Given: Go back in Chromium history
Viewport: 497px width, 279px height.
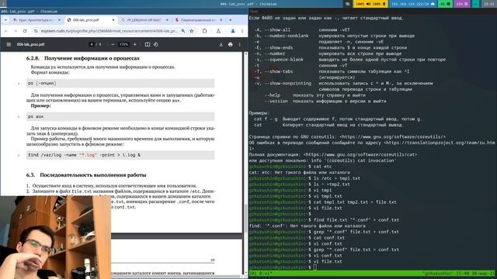Looking at the screenshot, I should click(x=6, y=31).
